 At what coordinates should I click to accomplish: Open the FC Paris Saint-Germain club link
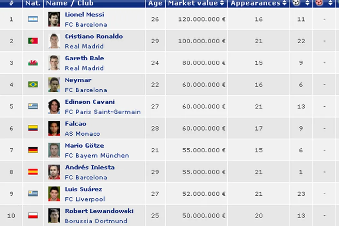(x=103, y=112)
